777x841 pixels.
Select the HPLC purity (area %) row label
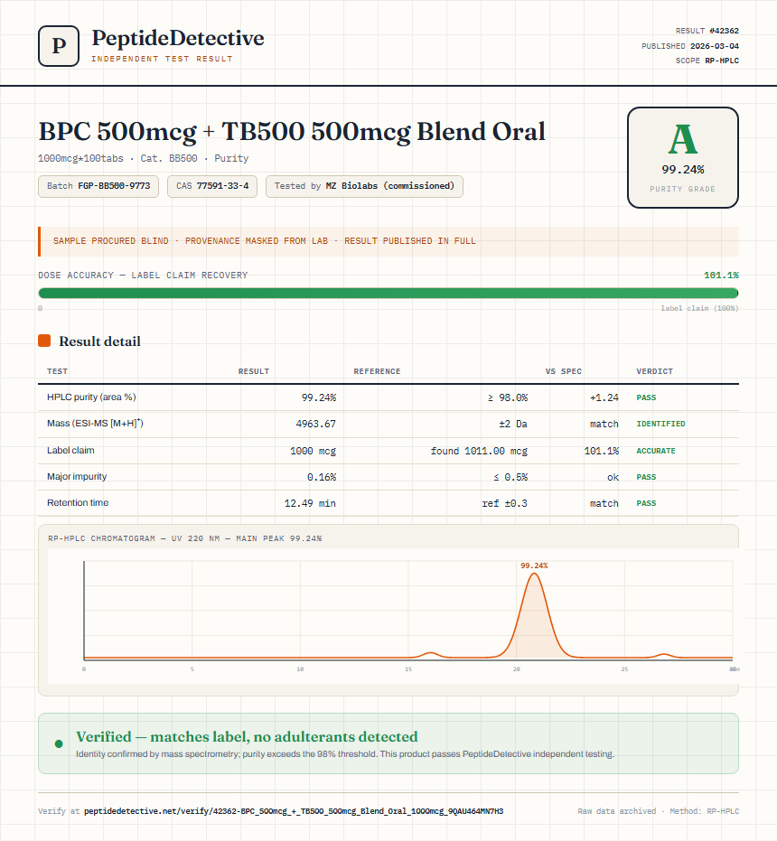[x=91, y=397]
